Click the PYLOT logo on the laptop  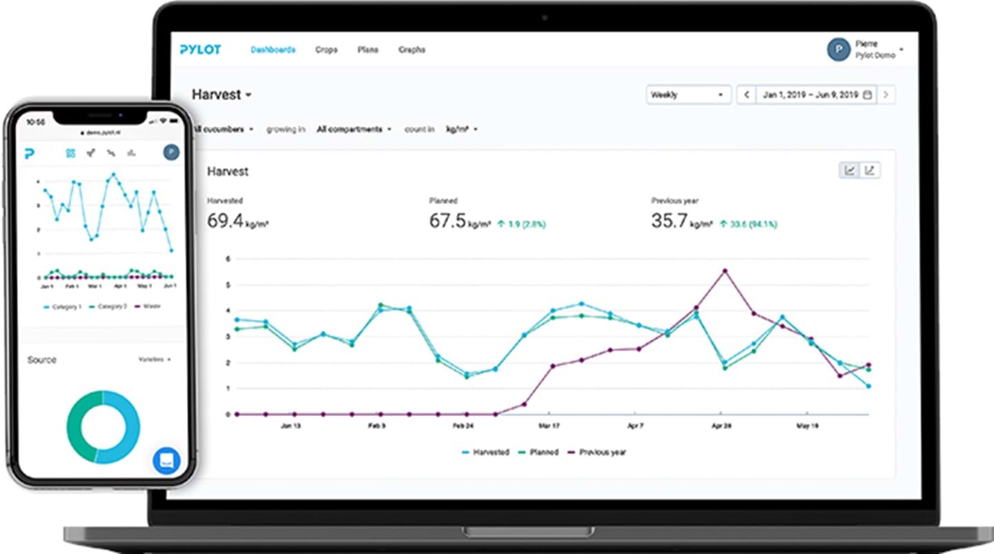[200, 50]
